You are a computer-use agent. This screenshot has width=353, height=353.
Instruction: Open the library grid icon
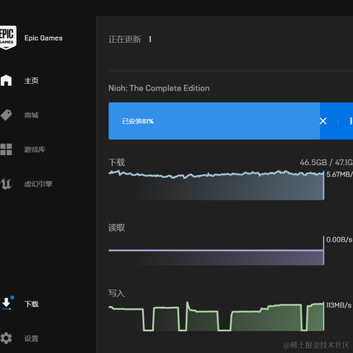tap(6, 150)
